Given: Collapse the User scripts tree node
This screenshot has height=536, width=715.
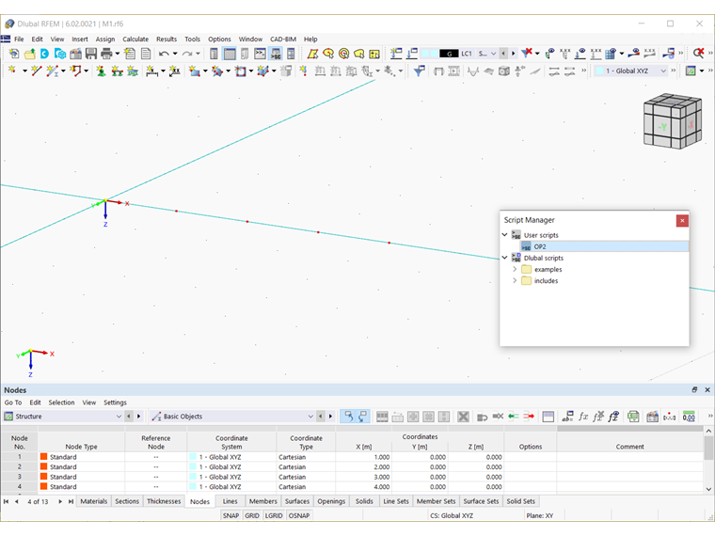Looking at the screenshot, I should (x=505, y=235).
